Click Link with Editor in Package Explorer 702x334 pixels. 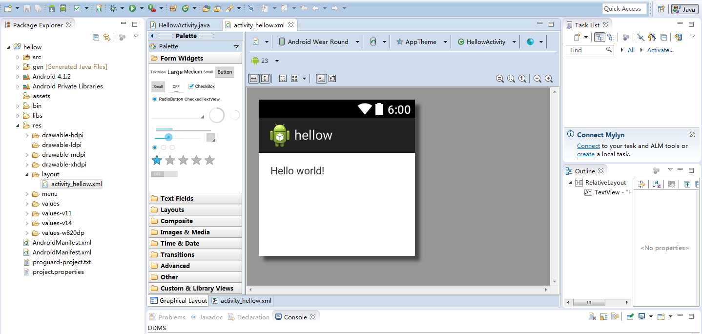(x=107, y=37)
